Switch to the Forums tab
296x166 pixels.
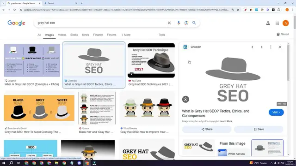tap(111, 35)
